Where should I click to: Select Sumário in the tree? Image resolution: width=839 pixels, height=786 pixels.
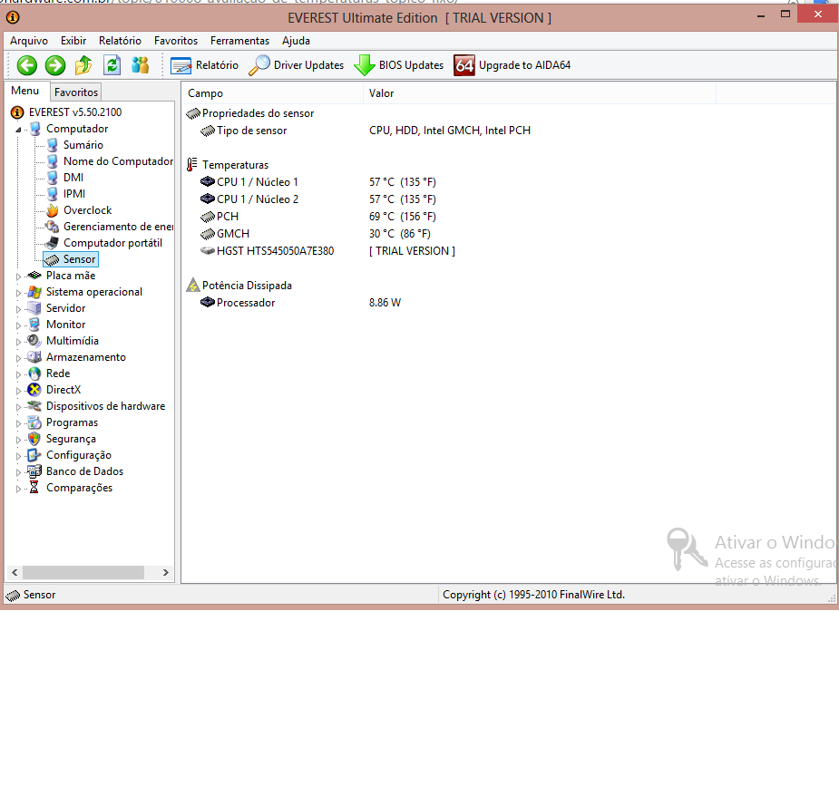pyautogui.click(x=83, y=145)
